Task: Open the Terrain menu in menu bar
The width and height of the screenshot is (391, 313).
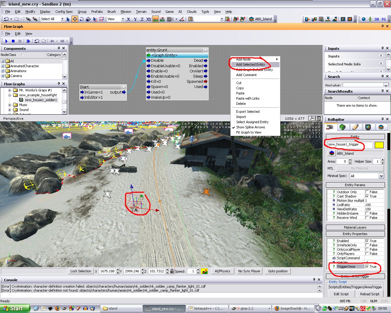Action: [141, 12]
